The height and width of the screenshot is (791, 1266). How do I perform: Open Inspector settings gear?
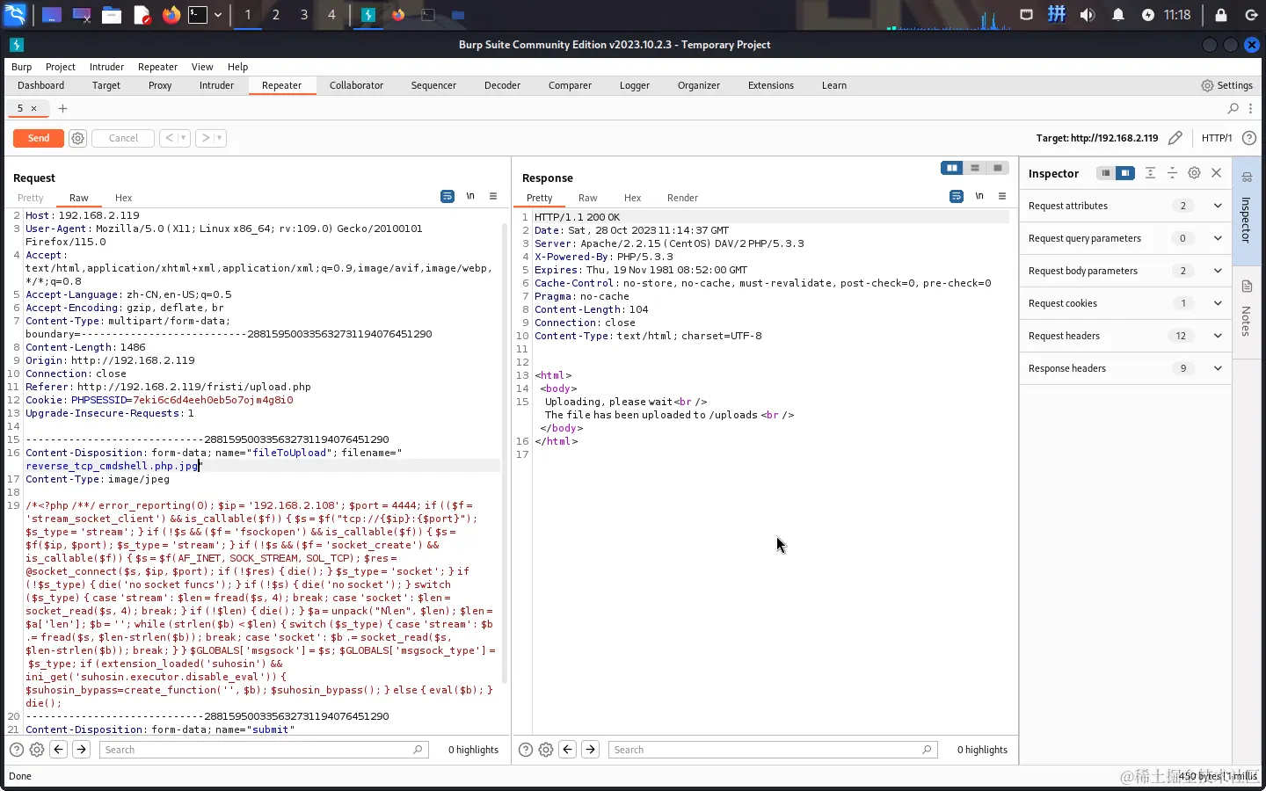pyautogui.click(x=1194, y=173)
